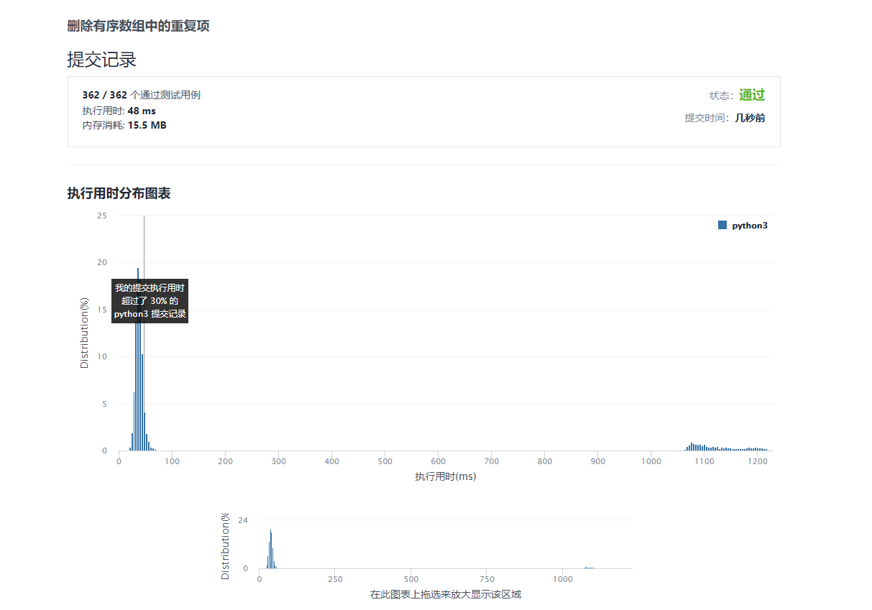
Task: Click the 执行用时(ms) axis label
Action: pos(445,476)
